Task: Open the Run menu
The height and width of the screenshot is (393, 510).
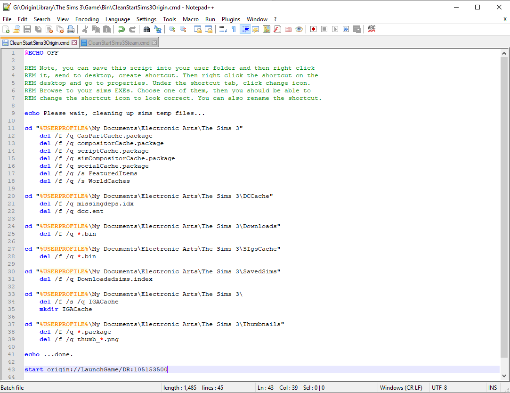Action: (x=210, y=19)
